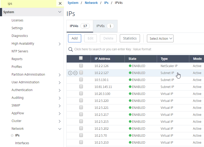Select the 10.2.2.126 address cell
The height and width of the screenshot is (147, 204).
coord(101,66)
